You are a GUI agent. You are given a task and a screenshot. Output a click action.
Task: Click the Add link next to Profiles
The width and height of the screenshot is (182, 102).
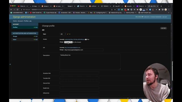[x=36, y=27]
